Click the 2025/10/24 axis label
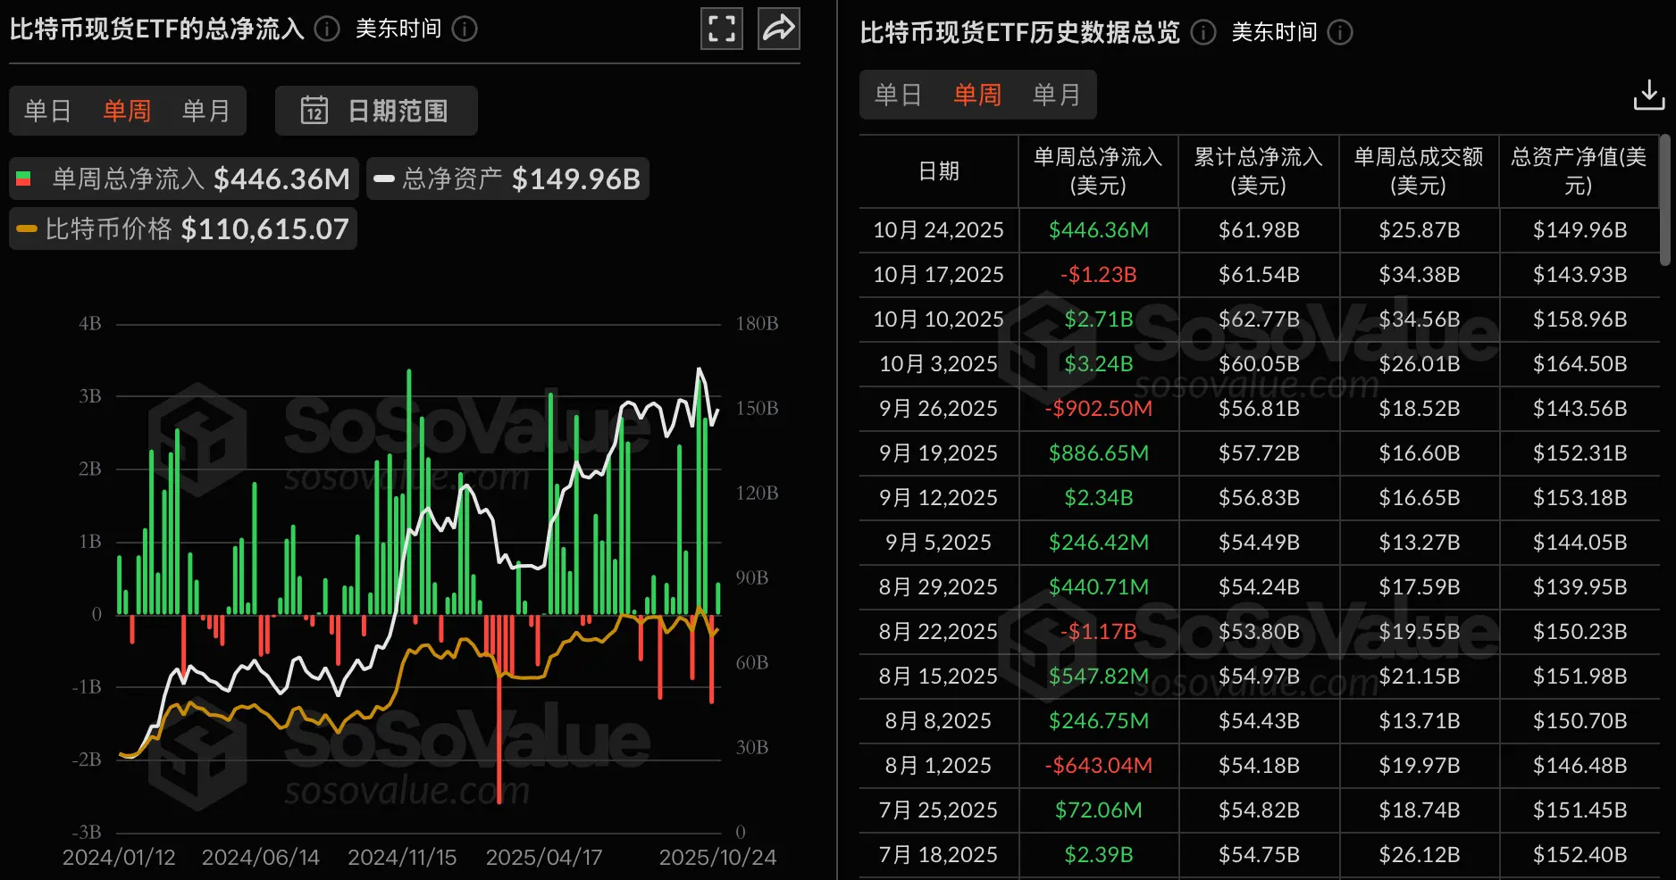This screenshot has height=880, width=1676. coord(718,857)
